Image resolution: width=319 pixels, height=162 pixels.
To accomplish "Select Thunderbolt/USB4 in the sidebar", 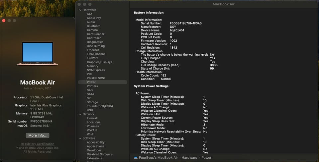I will tap(100, 106).
